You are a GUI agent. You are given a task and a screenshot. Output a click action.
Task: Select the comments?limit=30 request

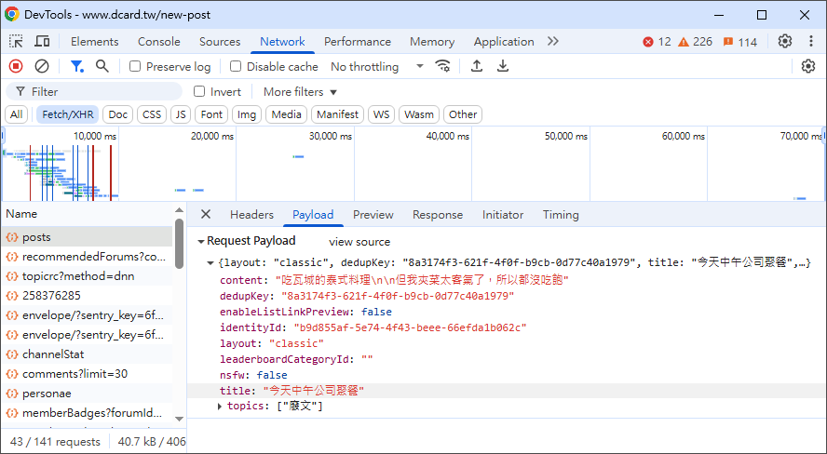pyautogui.click(x=87, y=373)
